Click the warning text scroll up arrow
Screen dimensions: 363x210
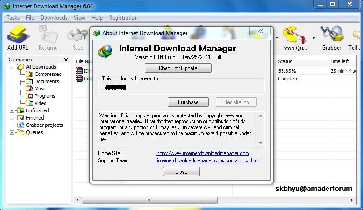(261, 116)
